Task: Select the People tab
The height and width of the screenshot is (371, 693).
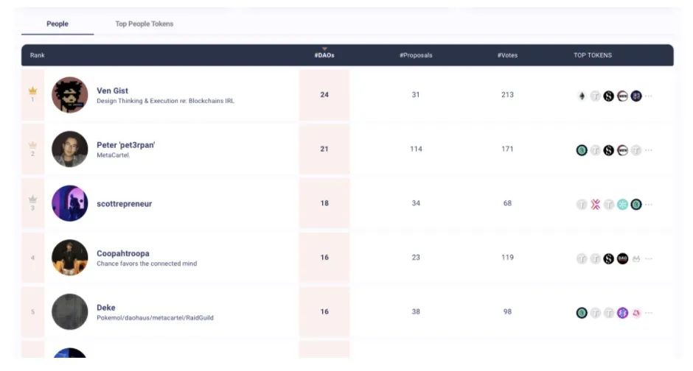Action: click(x=58, y=24)
